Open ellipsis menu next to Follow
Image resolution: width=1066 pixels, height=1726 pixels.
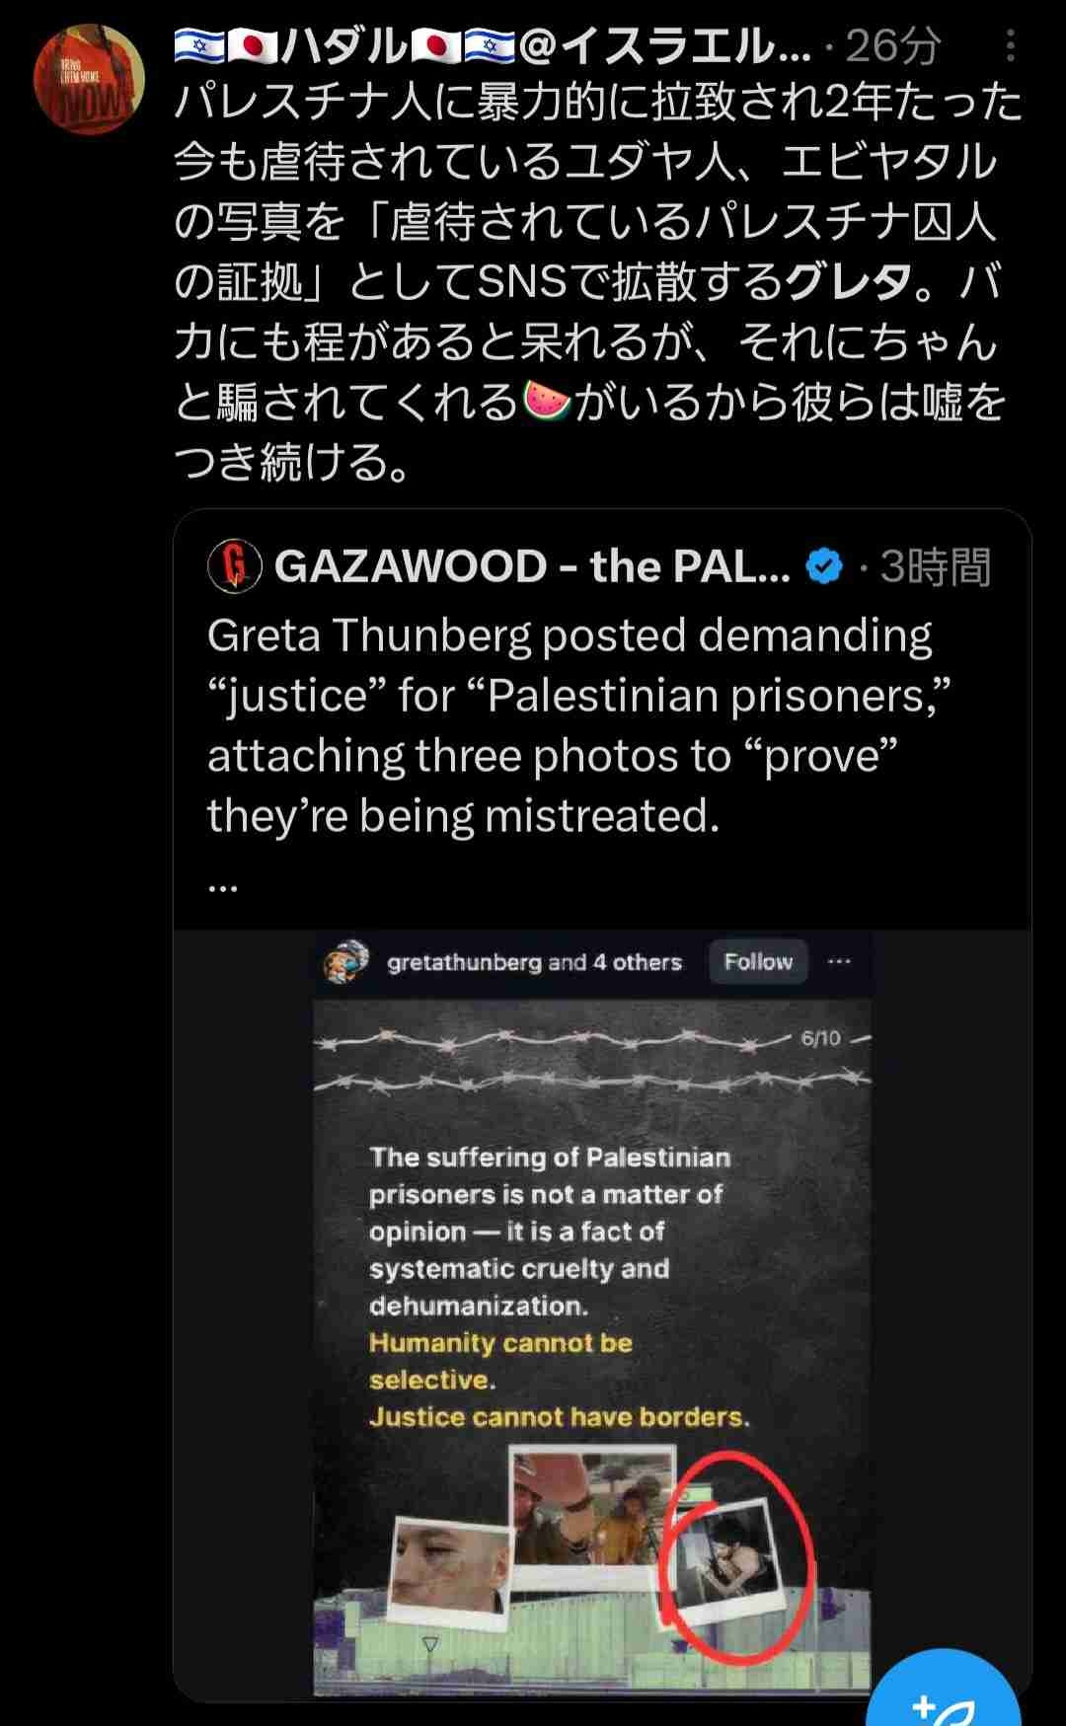point(839,961)
